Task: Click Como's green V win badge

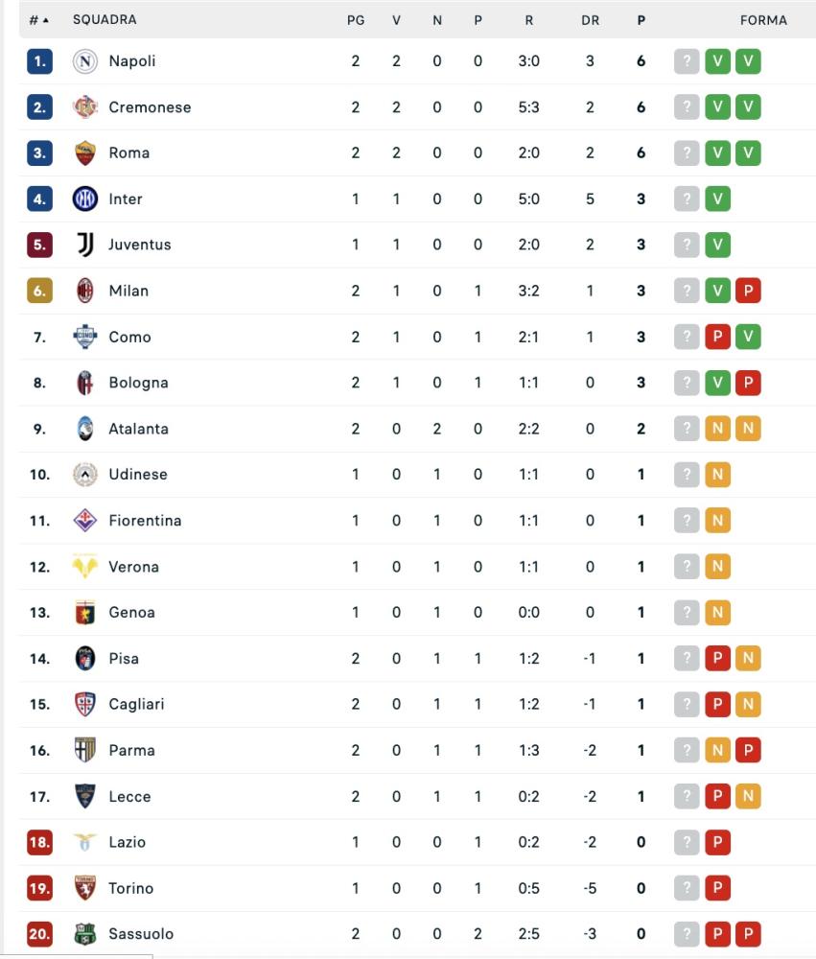Action: coord(748,337)
